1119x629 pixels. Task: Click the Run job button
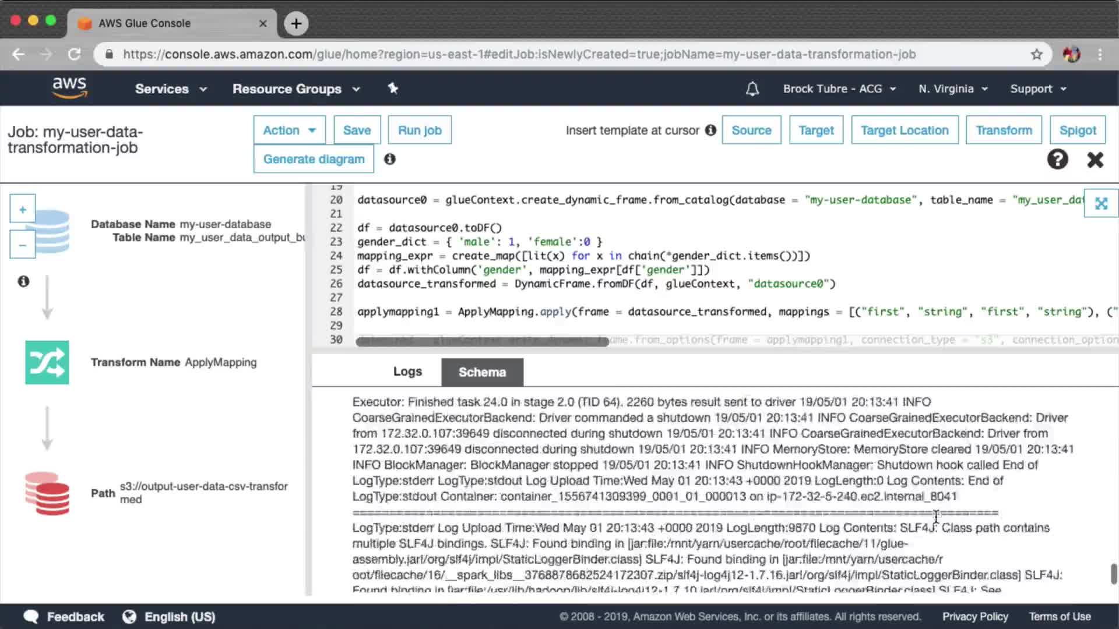[420, 130]
